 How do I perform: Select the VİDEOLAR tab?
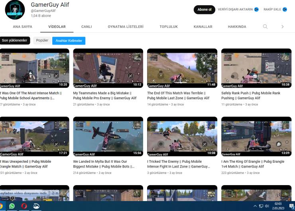[57, 27]
